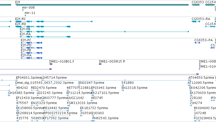Click the 569650 feature label
Screen dimensions: 216x122
coord(37,118)
